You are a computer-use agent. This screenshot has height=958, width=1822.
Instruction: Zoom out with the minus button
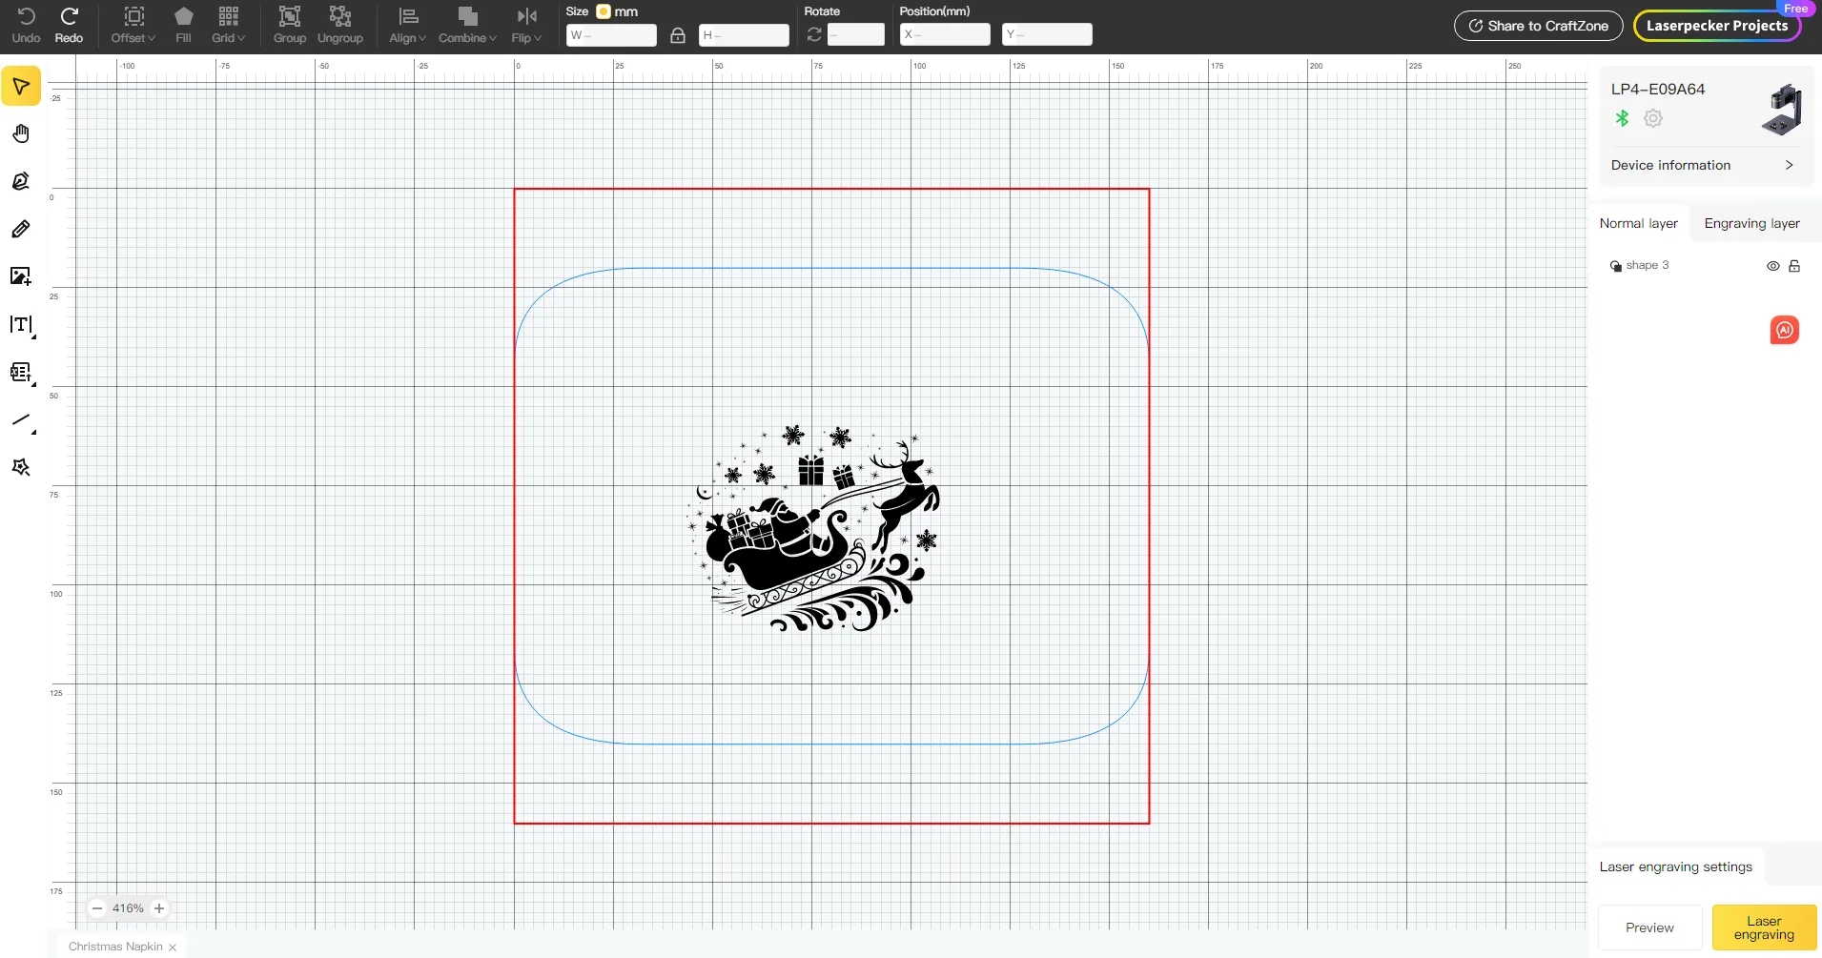(97, 908)
